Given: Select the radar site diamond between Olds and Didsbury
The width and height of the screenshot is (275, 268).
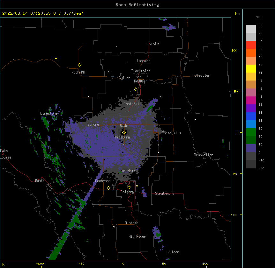Looking at the screenshot, I should [x=124, y=133].
